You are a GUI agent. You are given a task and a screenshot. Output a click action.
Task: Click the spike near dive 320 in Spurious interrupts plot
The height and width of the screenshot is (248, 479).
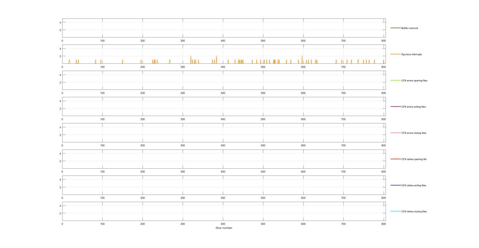[x=191, y=59]
